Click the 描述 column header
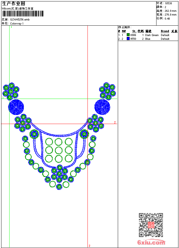The height and width of the screenshot is (248, 179). 148,31
